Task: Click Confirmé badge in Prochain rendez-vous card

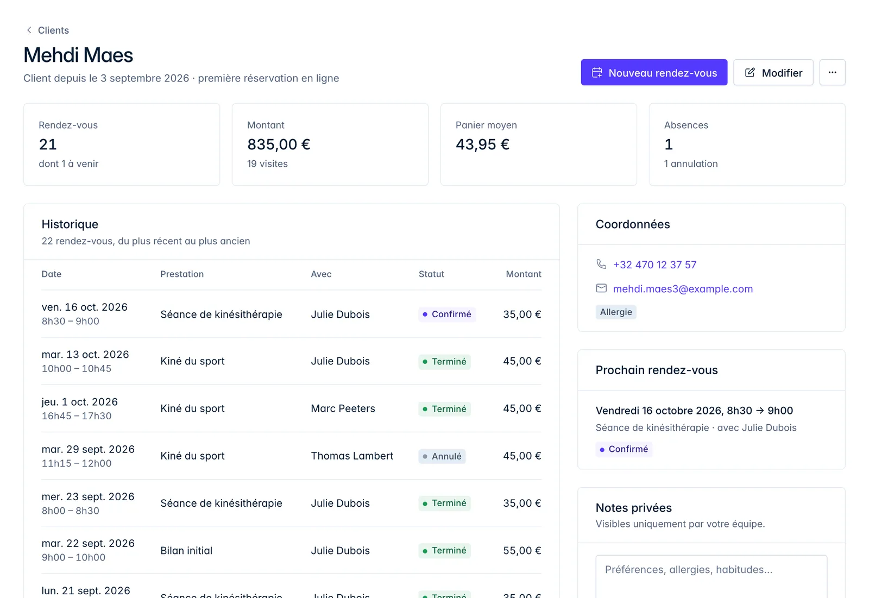Action: [x=624, y=449]
